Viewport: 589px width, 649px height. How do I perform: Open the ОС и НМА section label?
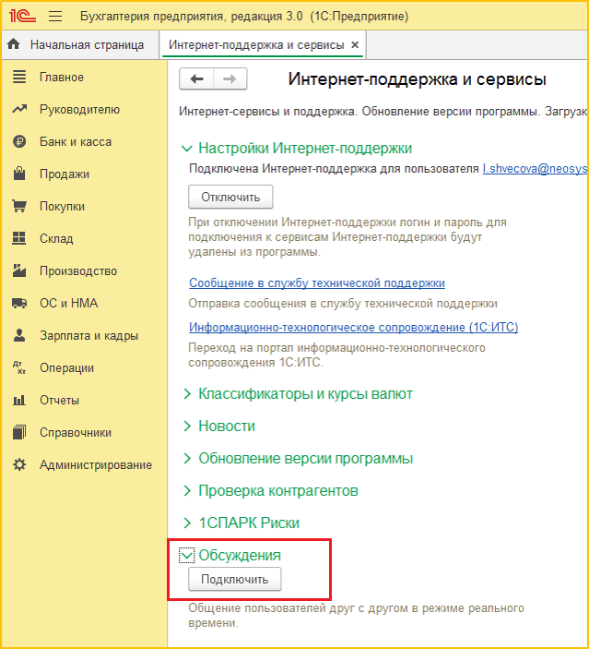point(68,304)
